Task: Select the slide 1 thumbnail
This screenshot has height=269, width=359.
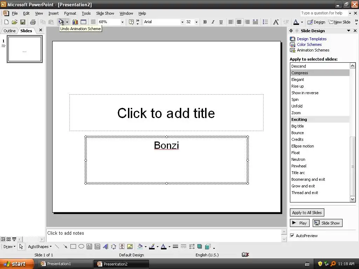Action: tap(25, 49)
